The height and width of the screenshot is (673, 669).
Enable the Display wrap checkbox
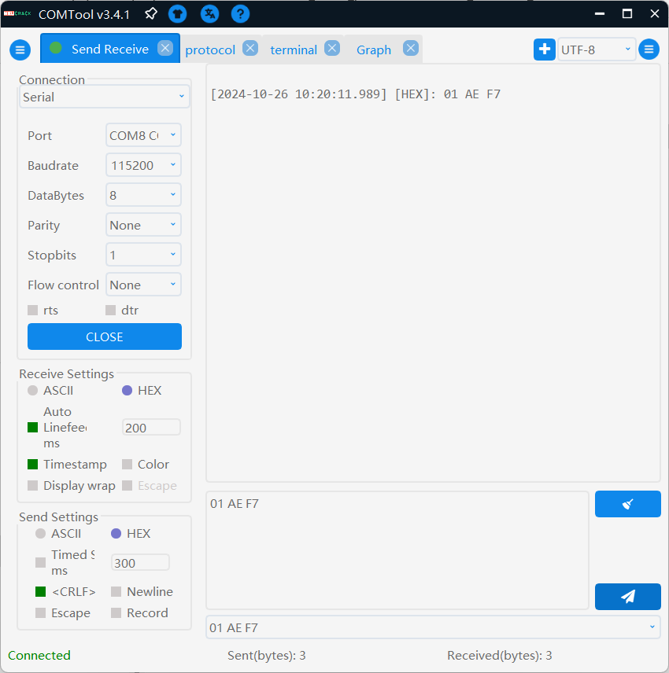(32, 485)
